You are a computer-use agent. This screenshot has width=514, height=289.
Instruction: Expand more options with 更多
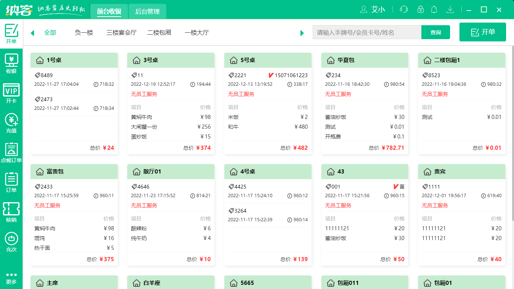(11, 278)
